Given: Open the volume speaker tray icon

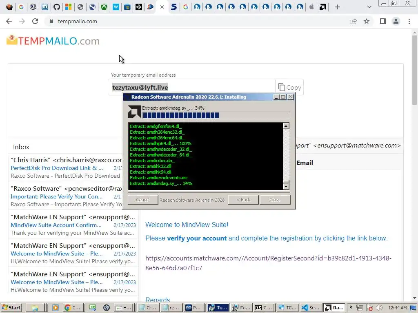Looking at the screenshot, I should point(379,308).
